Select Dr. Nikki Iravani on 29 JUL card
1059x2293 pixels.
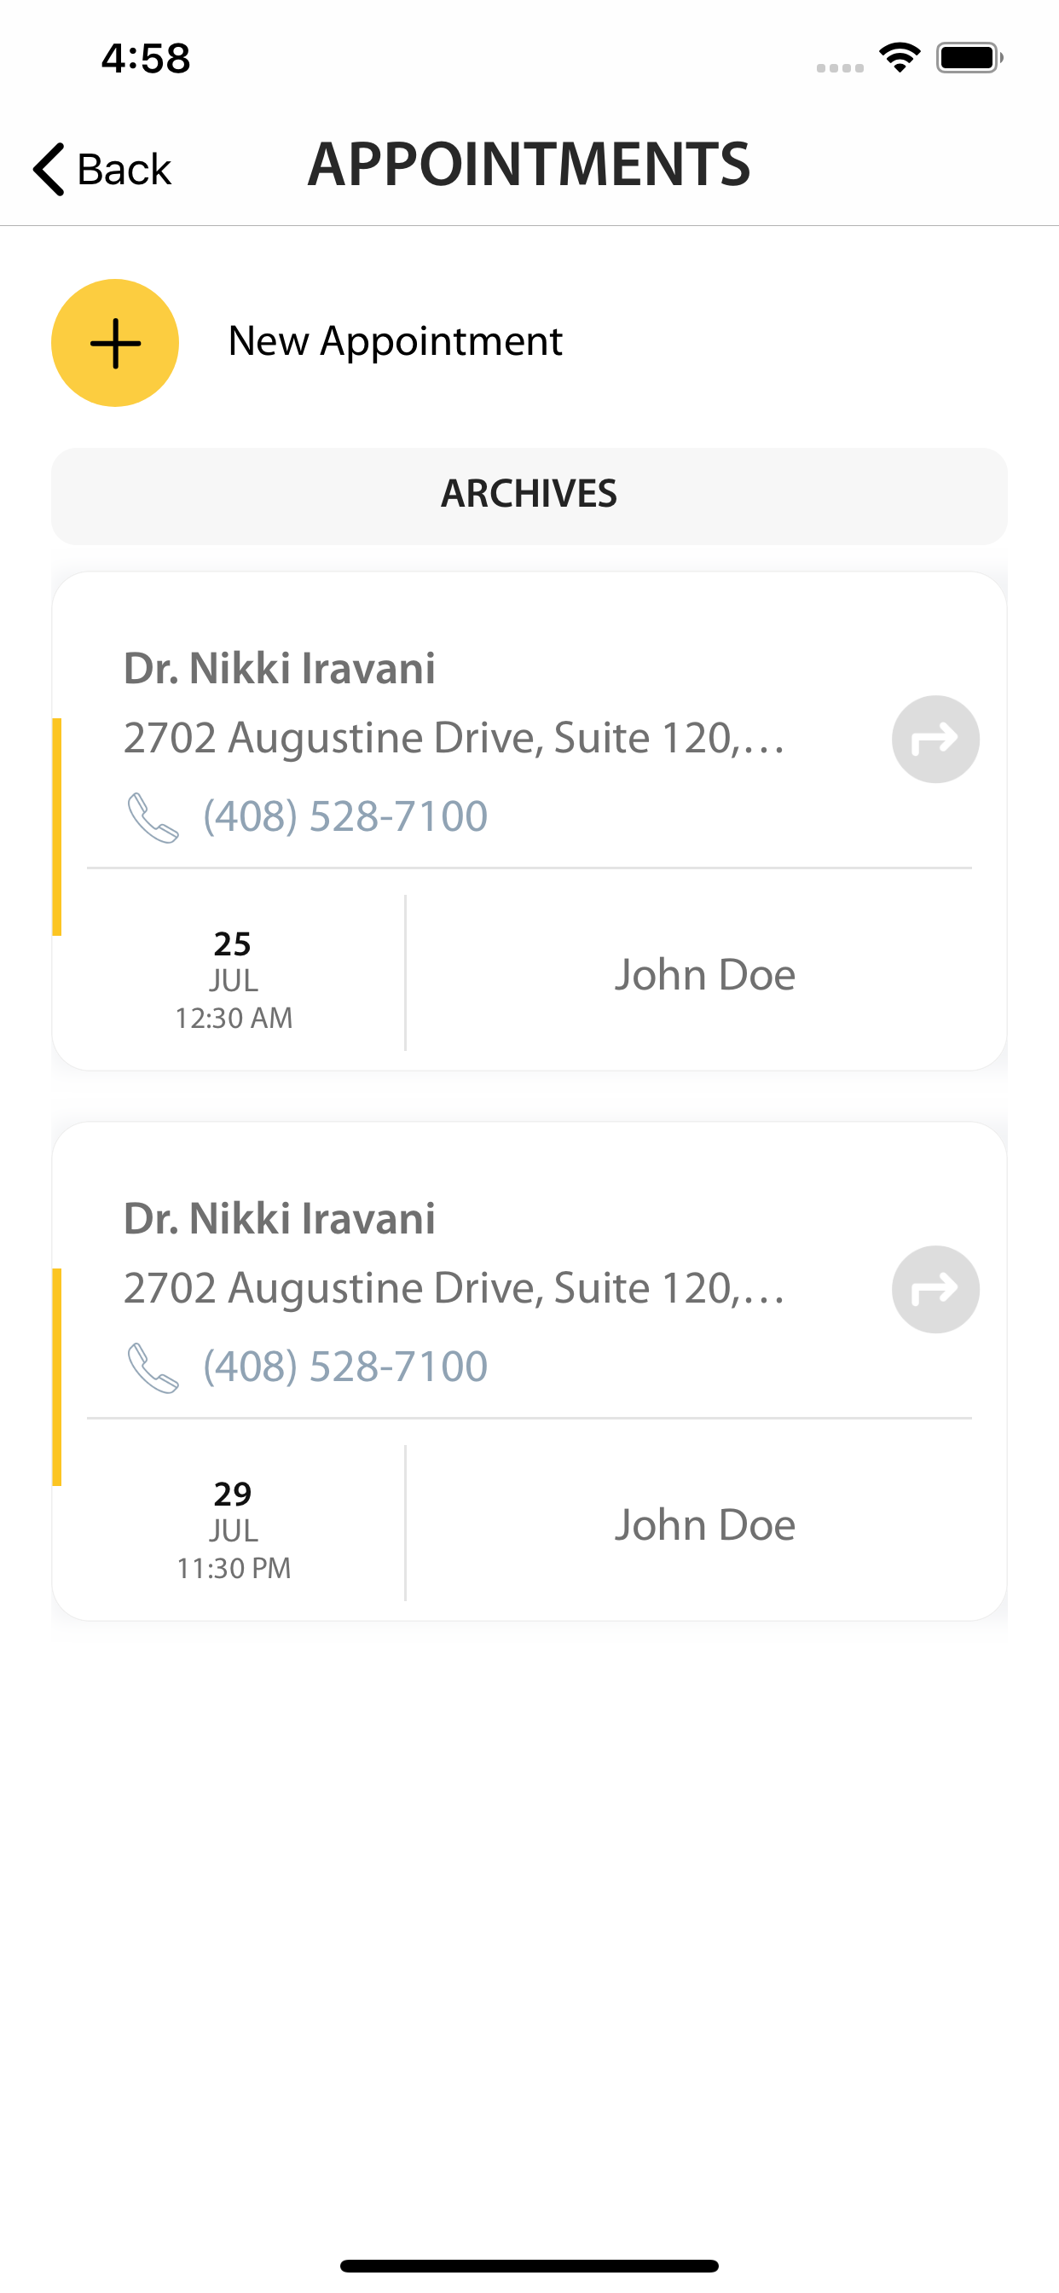click(280, 1219)
